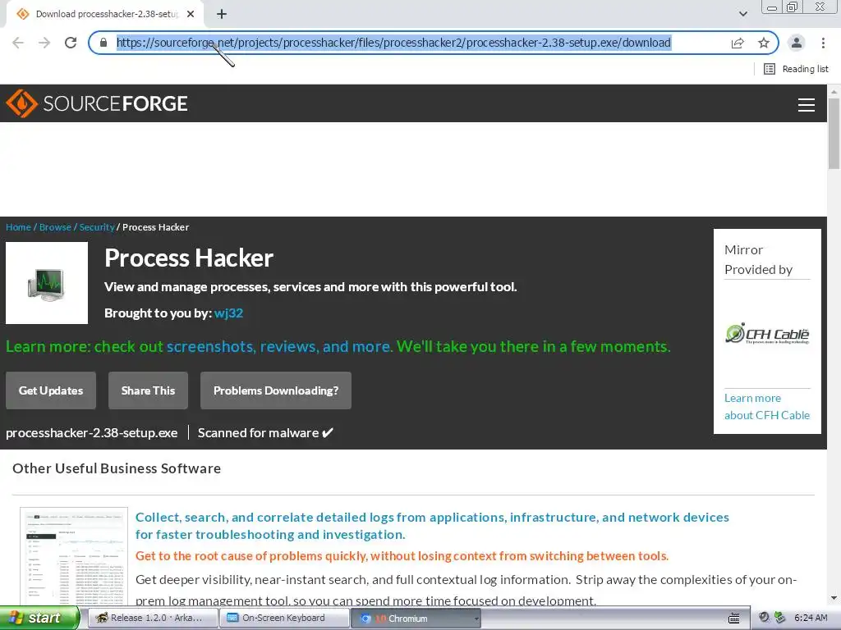This screenshot has height=630, width=841.
Task: Open the Chromium profile avatar
Action: coord(797,43)
